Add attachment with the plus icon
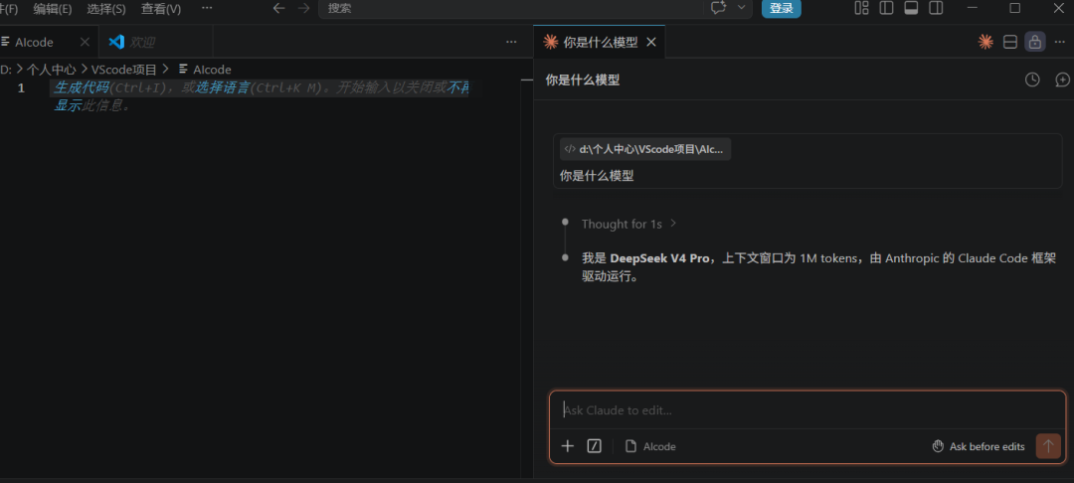1074x483 pixels. coord(567,446)
